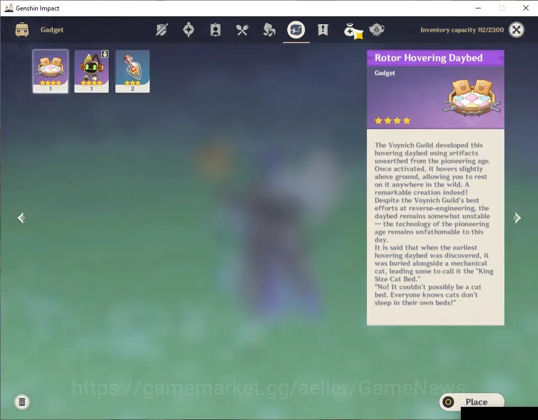Click the equipped marker on robot gadget
The height and width of the screenshot is (420, 538).
[105, 54]
